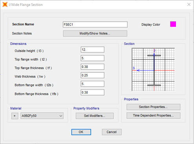Click the plus button to add material

[x=15, y=116]
